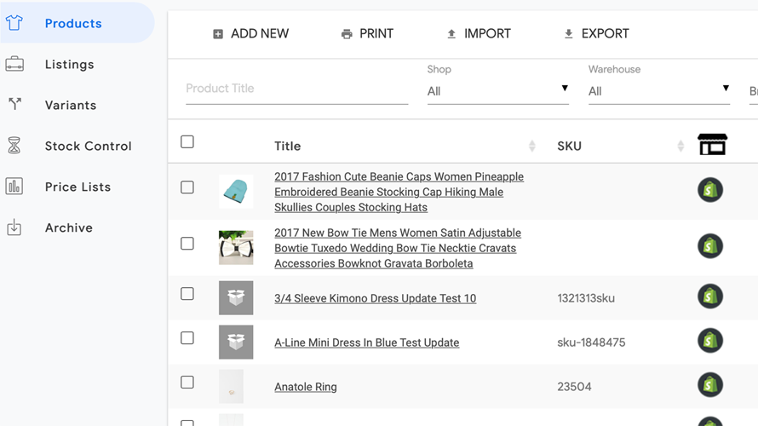
Task: Open the Products sidebar section
Action: 73,24
